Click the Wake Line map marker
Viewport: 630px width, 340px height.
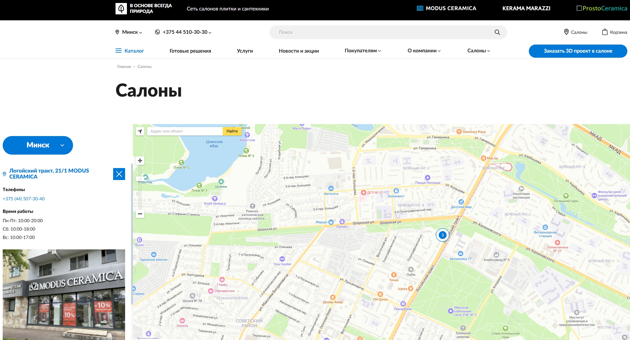[x=247, y=135]
